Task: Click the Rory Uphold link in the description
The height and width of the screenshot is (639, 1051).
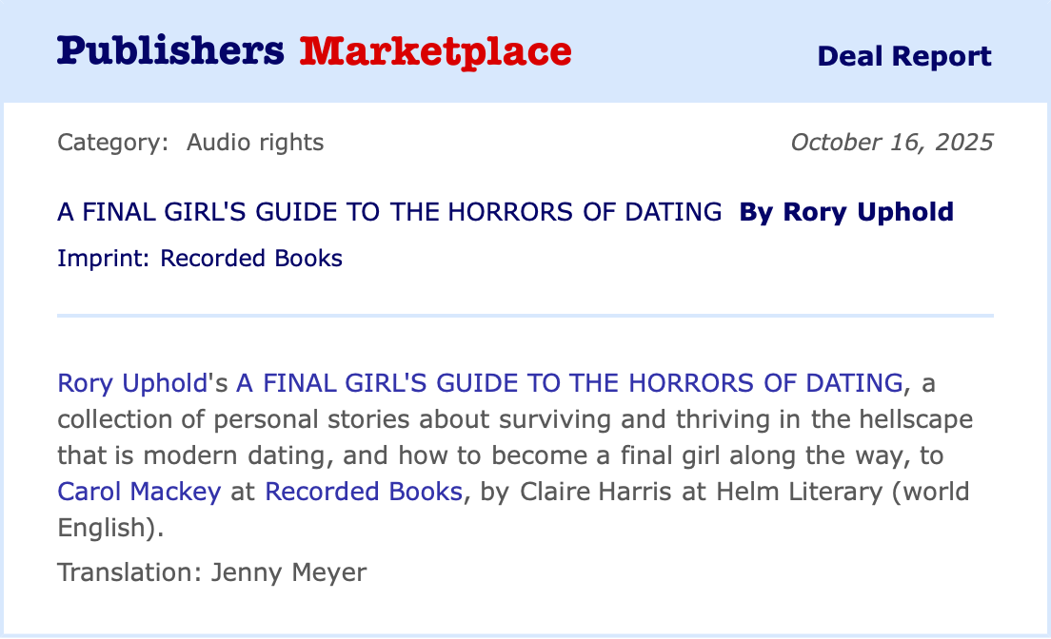Action: pyautogui.click(x=132, y=383)
